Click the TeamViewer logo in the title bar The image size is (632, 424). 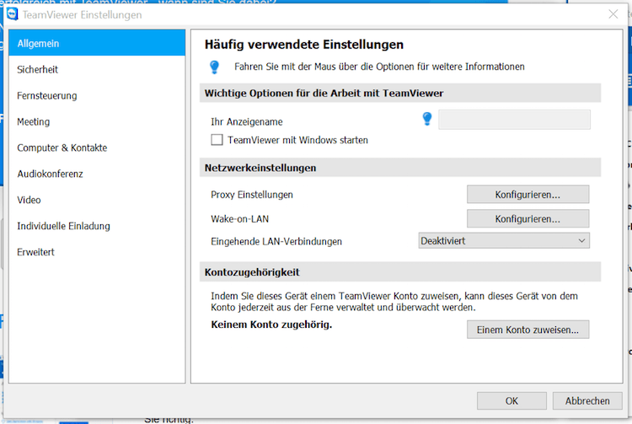tap(12, 14)
